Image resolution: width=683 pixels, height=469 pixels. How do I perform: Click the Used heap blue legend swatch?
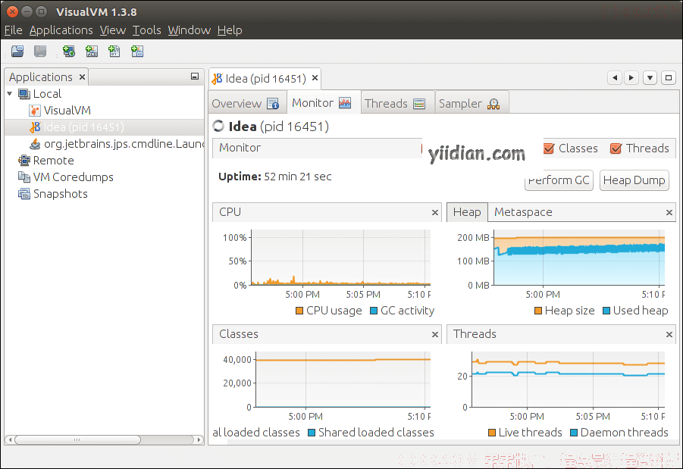pos(606,311)
